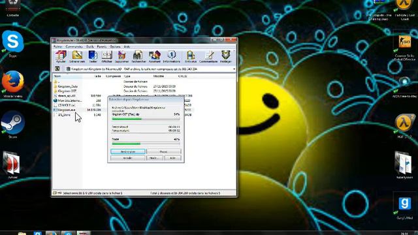418x235 pixels.
Task: Select the Counter-Strike Global Offensive shortcut
Action: tap(404, 48)
